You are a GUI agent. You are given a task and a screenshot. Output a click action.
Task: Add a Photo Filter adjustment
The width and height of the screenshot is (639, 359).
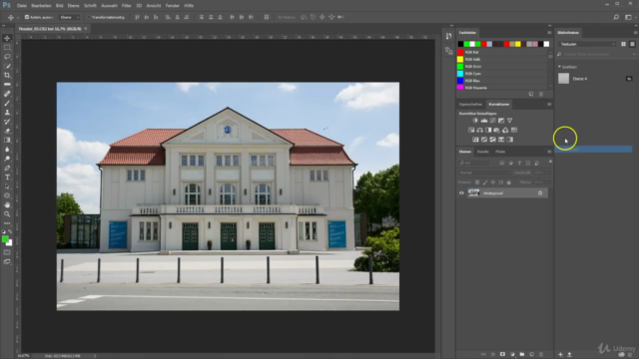pos(497,130)
